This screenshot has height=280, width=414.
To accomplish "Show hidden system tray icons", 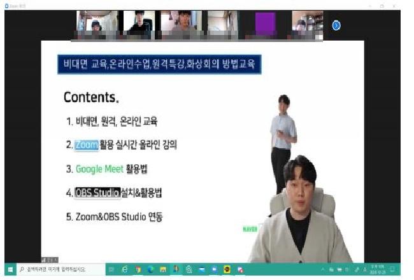I will [x=323, y=269].
